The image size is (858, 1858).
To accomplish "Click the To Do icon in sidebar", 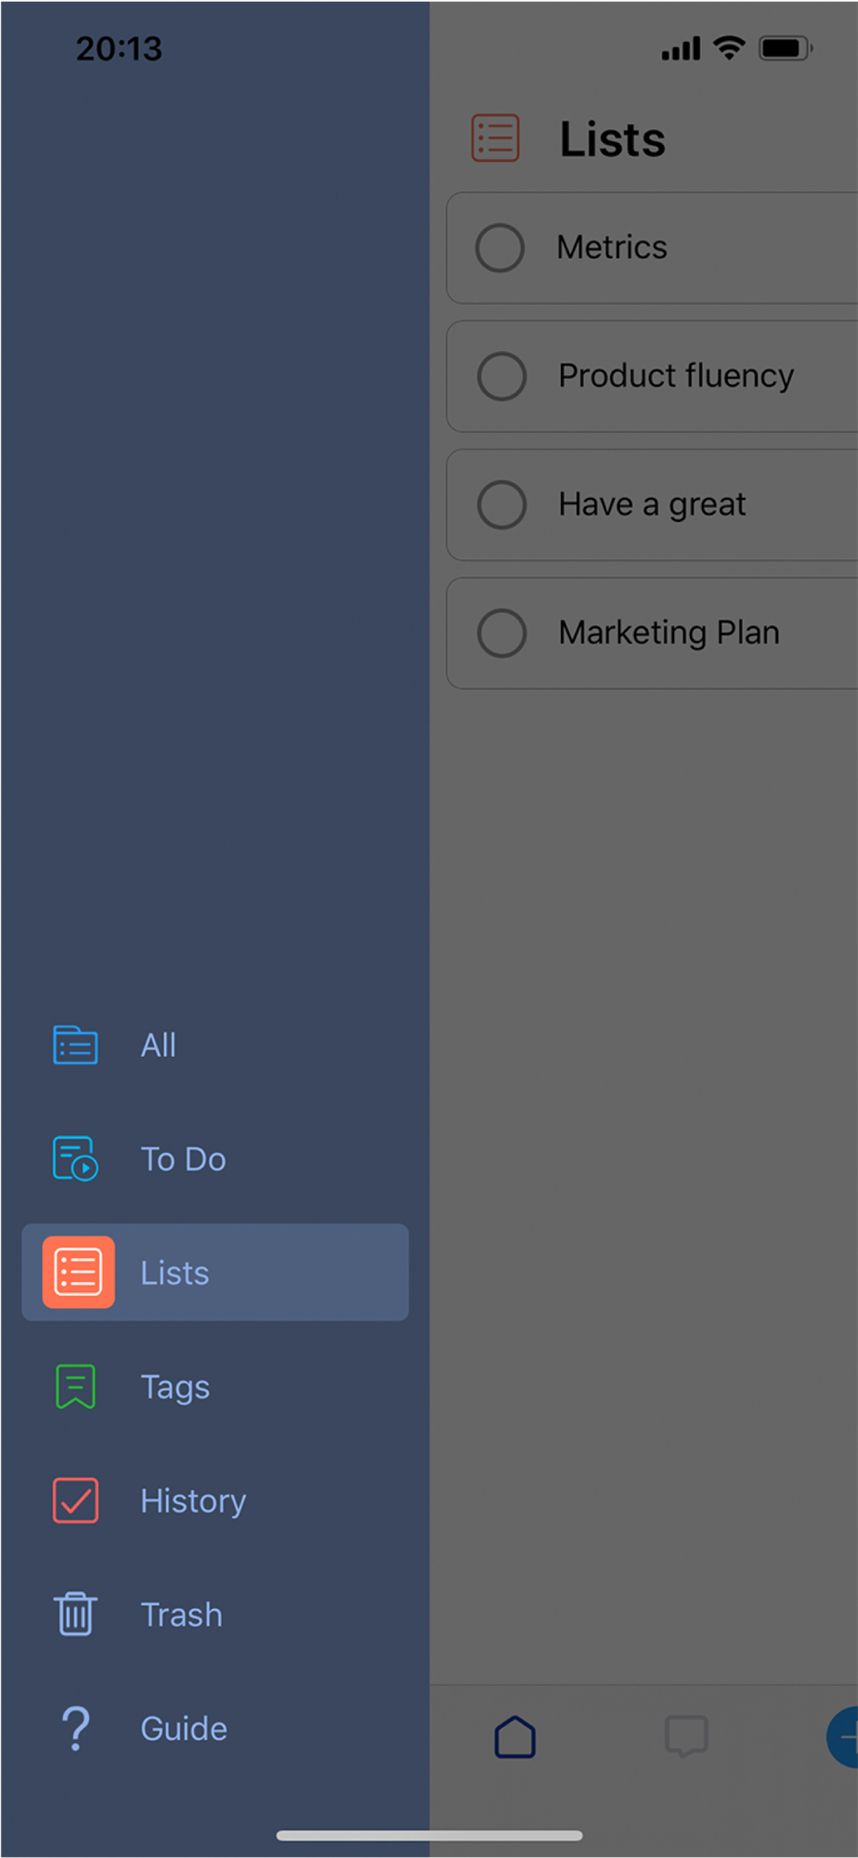I will [75, 1158].
